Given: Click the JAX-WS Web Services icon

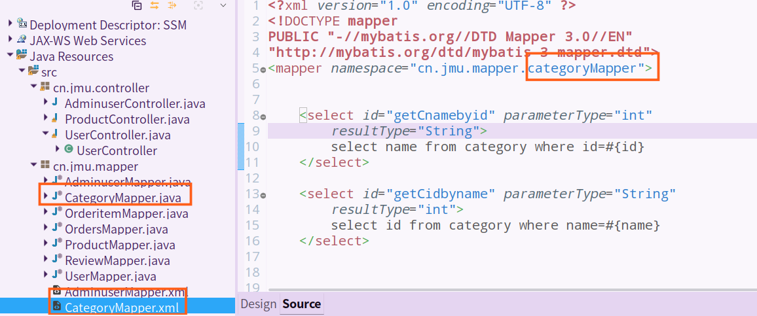Looking at the screenshot, I should 22,39.
